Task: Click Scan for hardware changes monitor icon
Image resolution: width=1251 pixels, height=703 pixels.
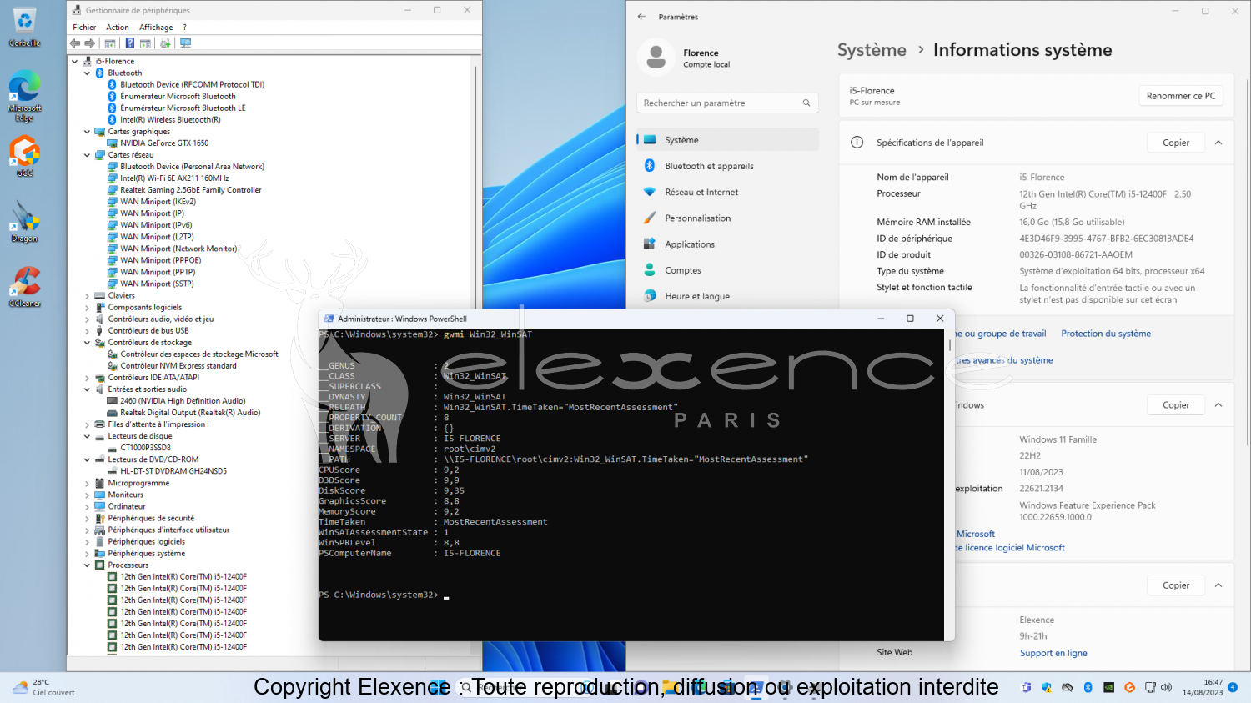Action: coord(185,43)
